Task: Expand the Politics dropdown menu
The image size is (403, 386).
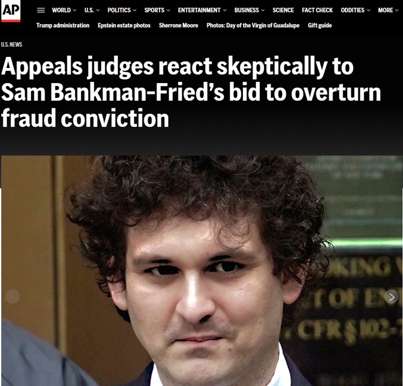Action: (x=122, y=10)
